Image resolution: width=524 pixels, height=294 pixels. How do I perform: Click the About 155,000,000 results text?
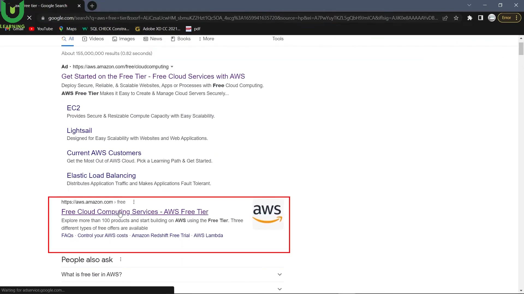tap(107, 53)
